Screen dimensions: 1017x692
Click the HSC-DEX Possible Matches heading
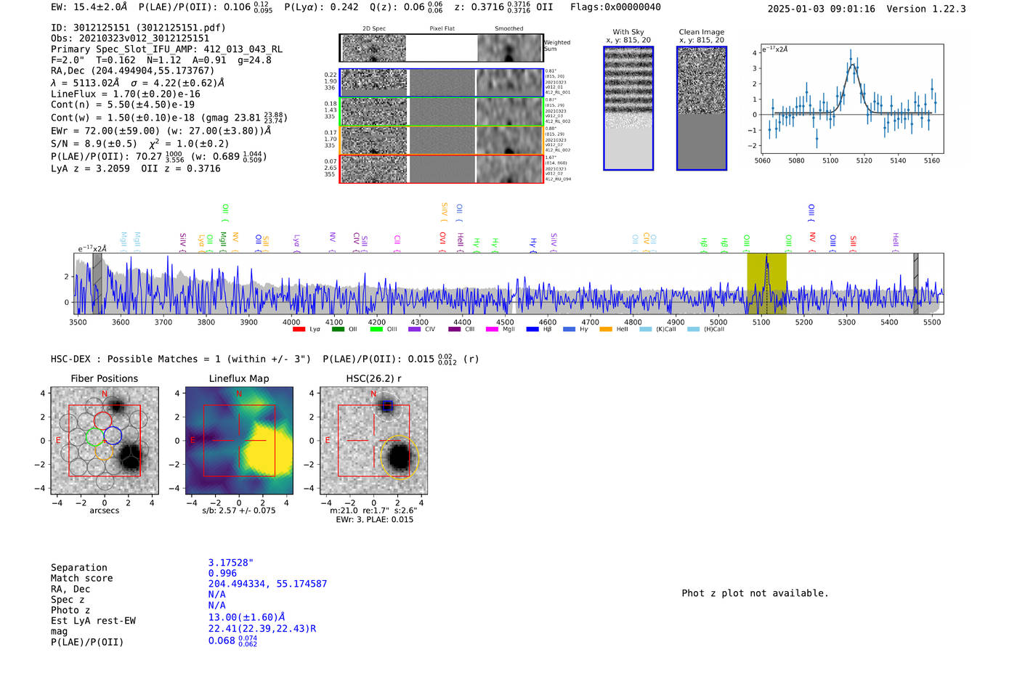tap(181, 359)
